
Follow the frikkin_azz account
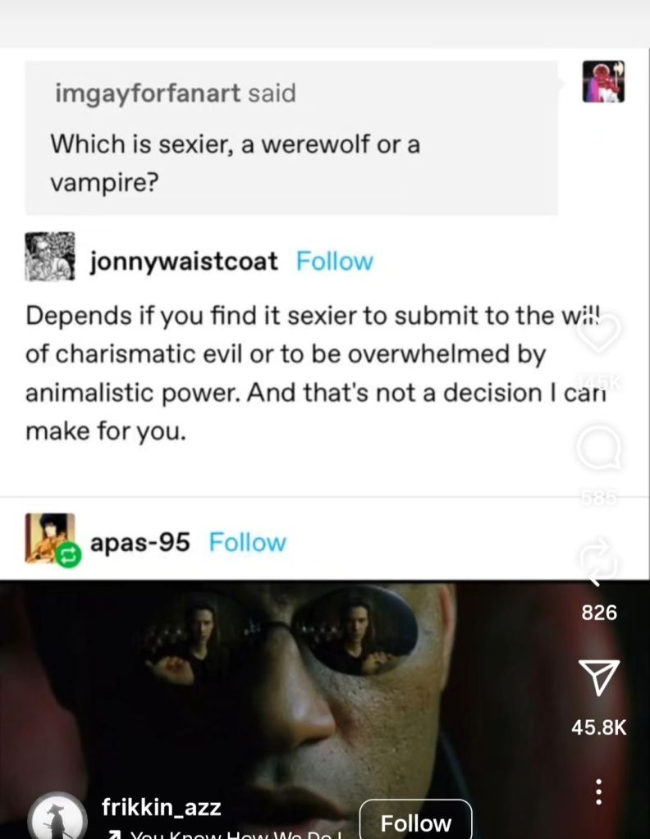pyautogui.click(x=415, y=821)
